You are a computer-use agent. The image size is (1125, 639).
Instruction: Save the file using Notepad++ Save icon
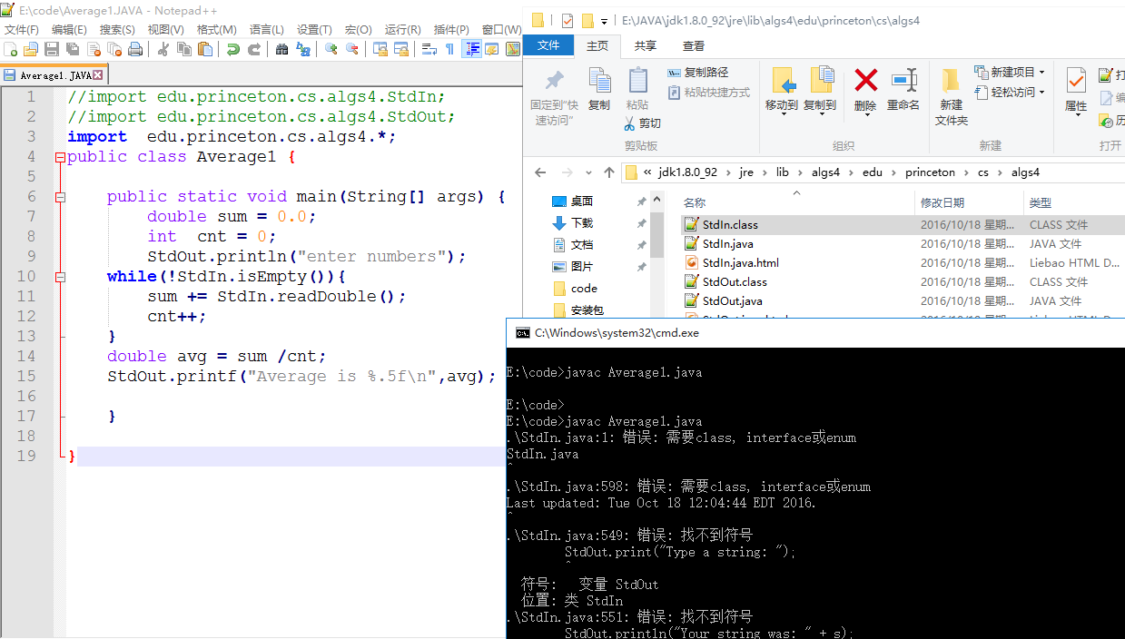click(52, 49)
